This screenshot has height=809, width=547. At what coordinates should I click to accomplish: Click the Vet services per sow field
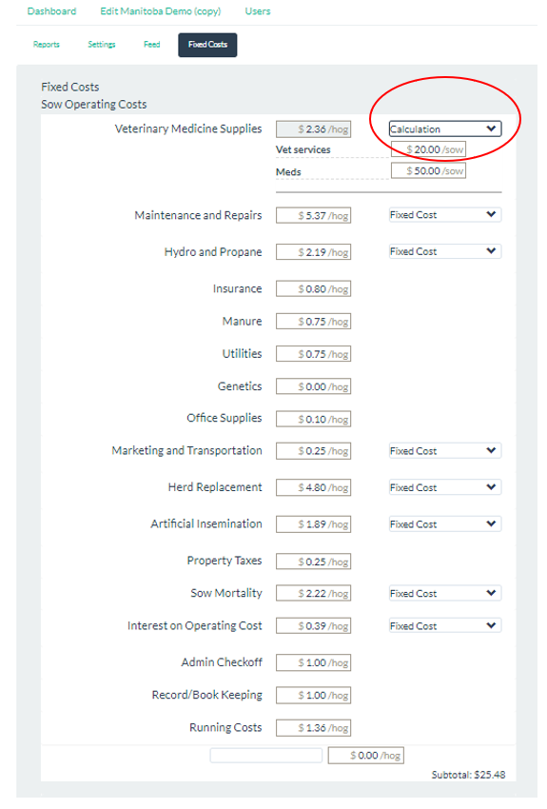(428, 149)
